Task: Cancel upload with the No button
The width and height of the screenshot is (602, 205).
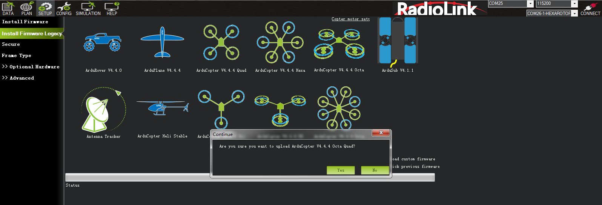Action: coord(375,170)
